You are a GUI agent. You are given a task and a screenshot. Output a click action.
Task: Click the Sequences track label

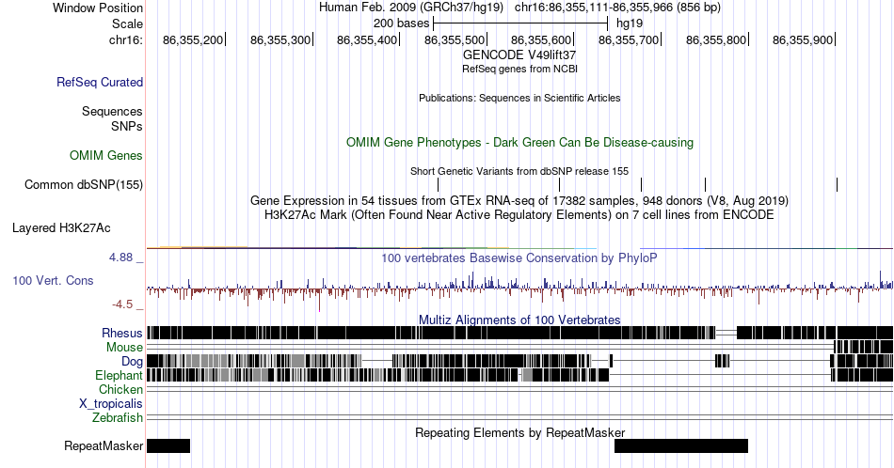click(112, 111)
